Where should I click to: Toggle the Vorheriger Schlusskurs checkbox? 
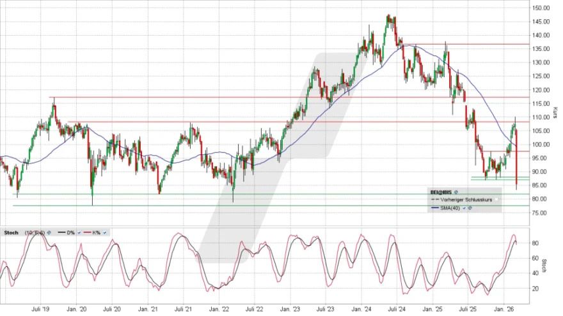click(496, 200)
